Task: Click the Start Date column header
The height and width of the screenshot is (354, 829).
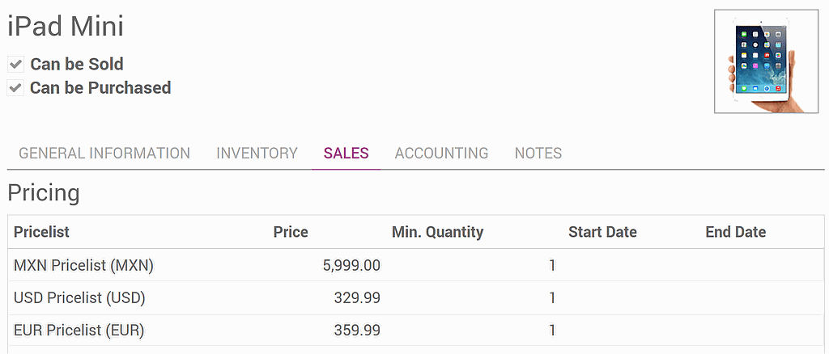Action: 602,232
